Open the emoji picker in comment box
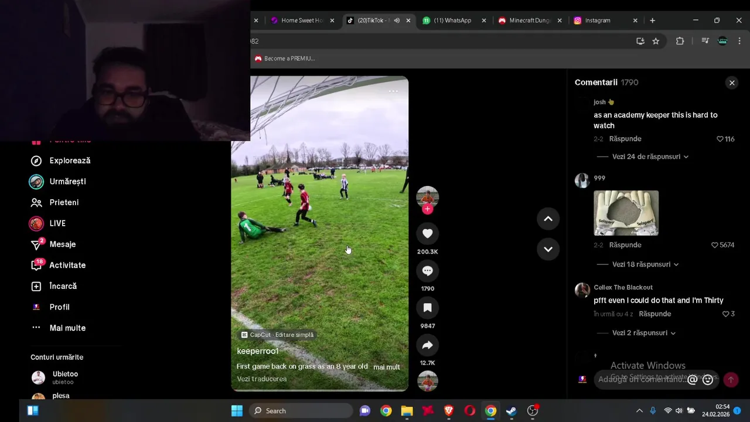Screen dimensions: 750x422 (x=708, y=380)
